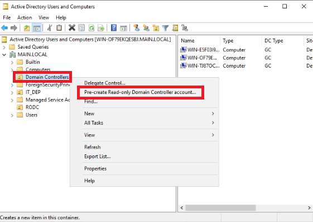Click GC cell in WIN-TJ87OC row
The height and width of the screenshot is (222, 313).
268,66
